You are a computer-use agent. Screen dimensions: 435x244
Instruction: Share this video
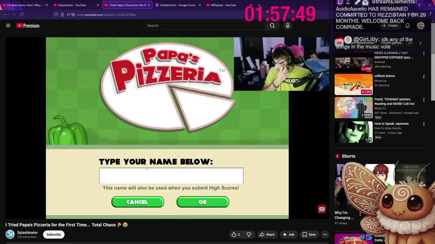(x=267, y=235)
